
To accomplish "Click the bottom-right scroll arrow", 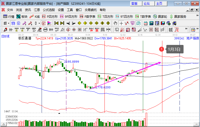I will coord(196,124).
